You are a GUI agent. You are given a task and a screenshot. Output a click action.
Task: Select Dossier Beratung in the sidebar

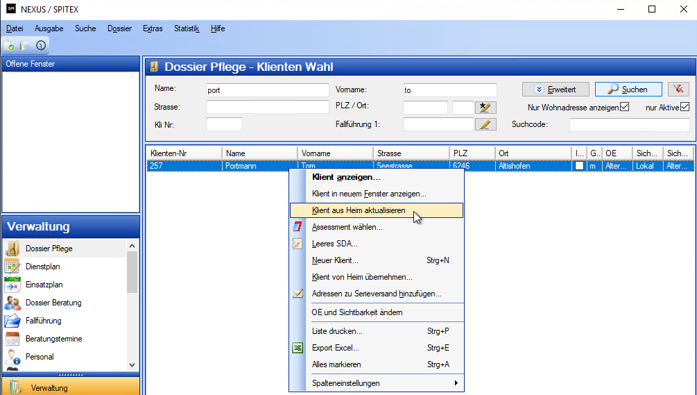(x=53, y=303)
